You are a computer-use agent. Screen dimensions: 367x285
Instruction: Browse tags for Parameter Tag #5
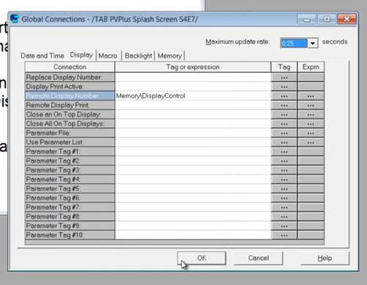coord(284,189)
